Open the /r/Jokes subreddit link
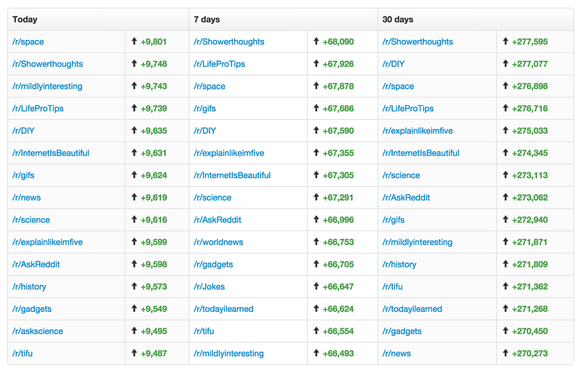This screenshot has height=372, width=582. coord(210,286)
